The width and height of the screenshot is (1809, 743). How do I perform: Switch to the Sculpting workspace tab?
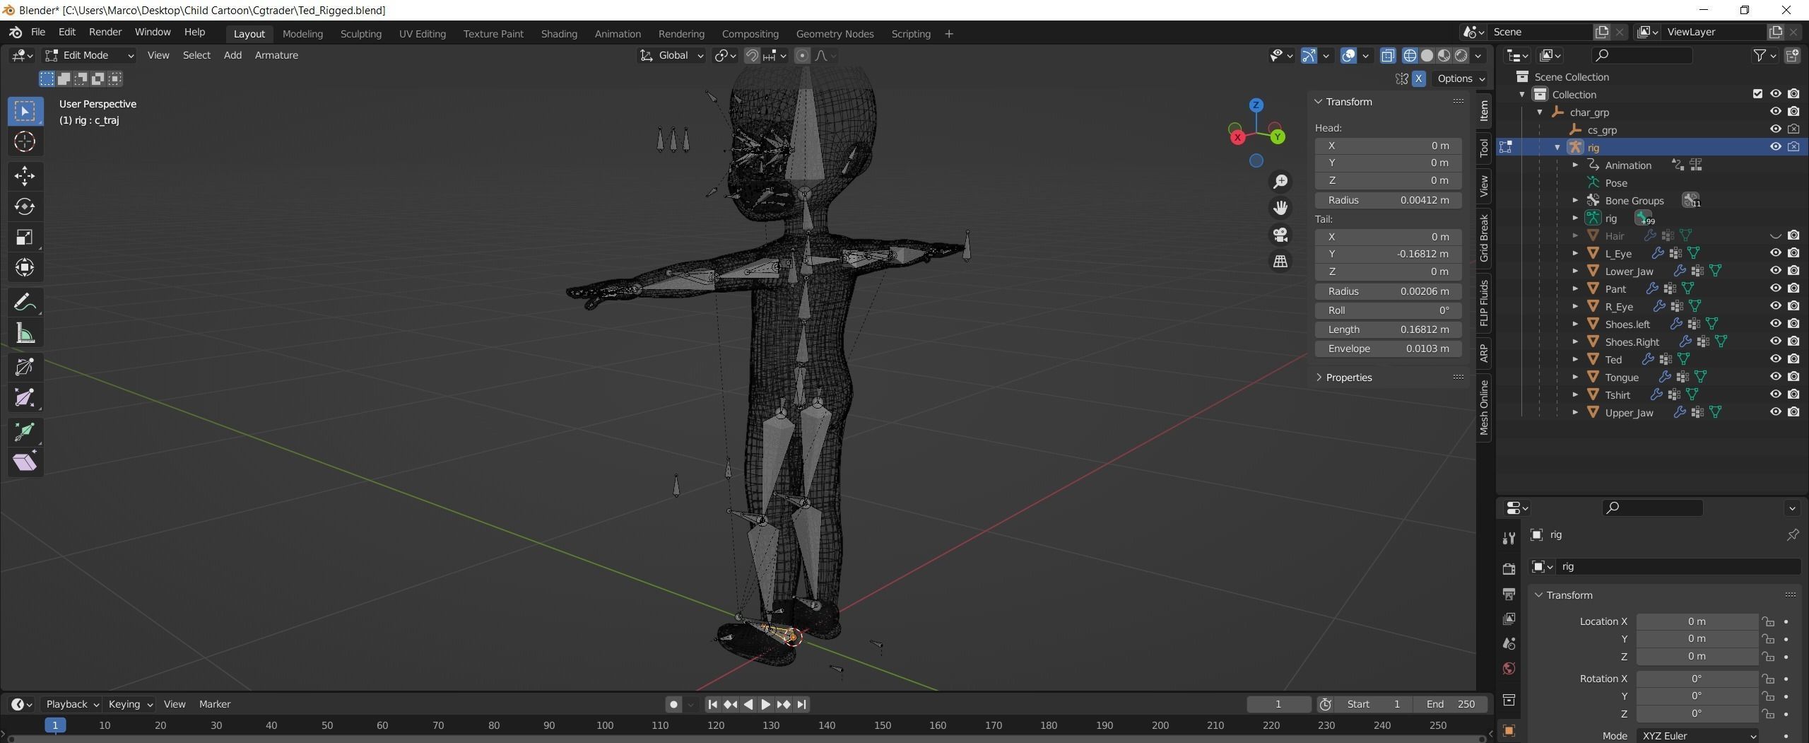tap(360, 34)
